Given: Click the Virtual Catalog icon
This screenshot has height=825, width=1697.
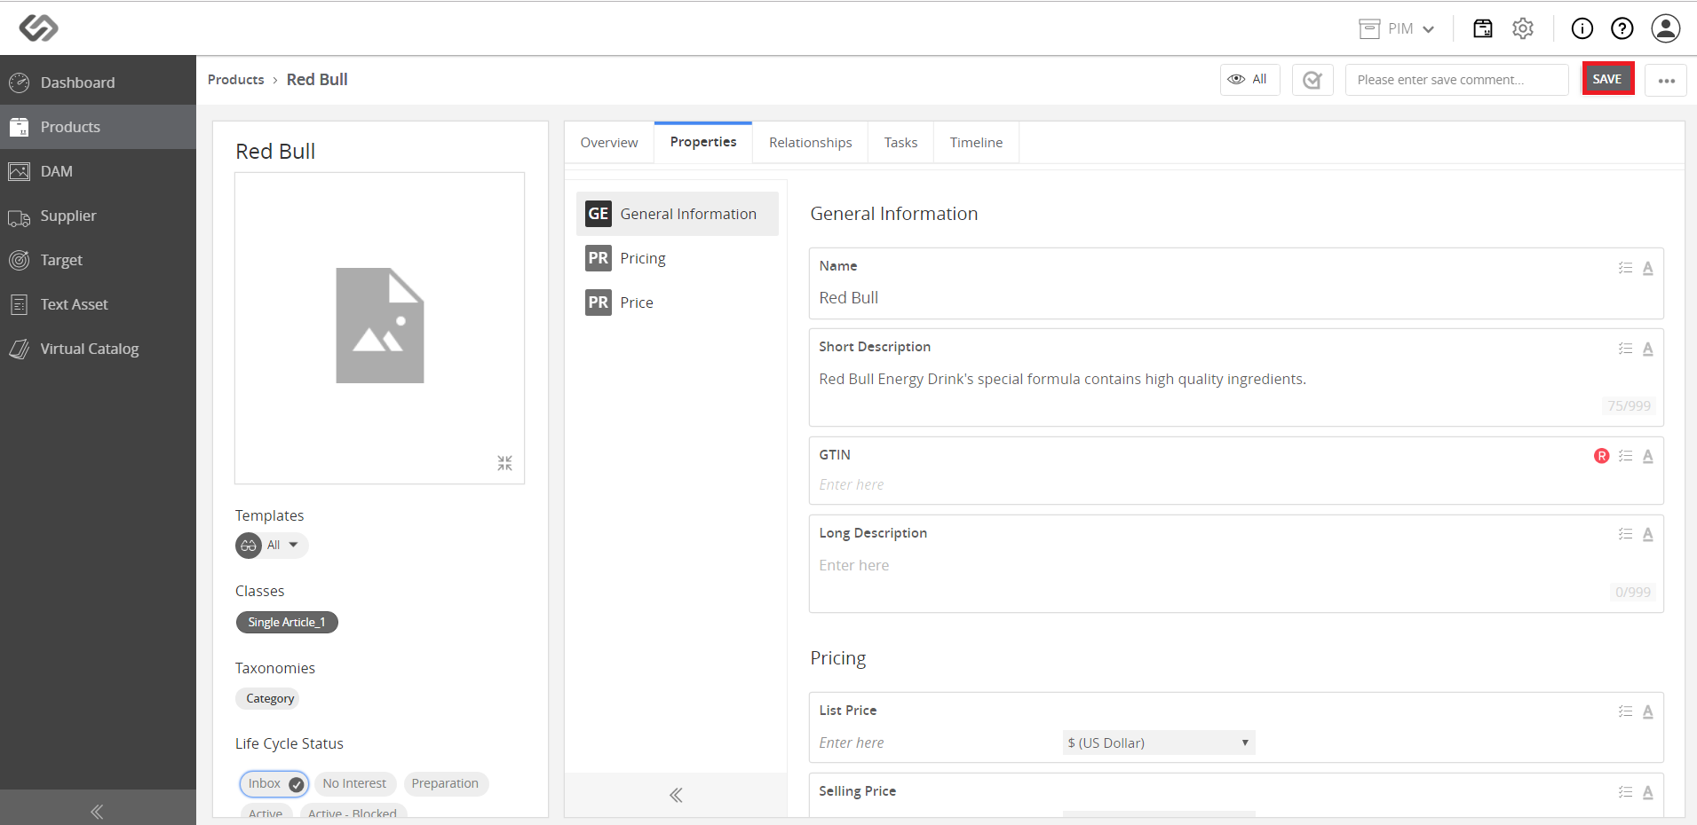Looking at the screenshot, I should 20,349.
